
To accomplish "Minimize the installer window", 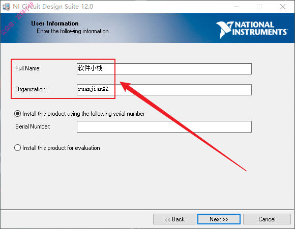I will [x=237, y=7].
